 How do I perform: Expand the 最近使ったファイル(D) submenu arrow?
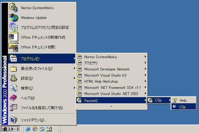(x=75, y=68)
